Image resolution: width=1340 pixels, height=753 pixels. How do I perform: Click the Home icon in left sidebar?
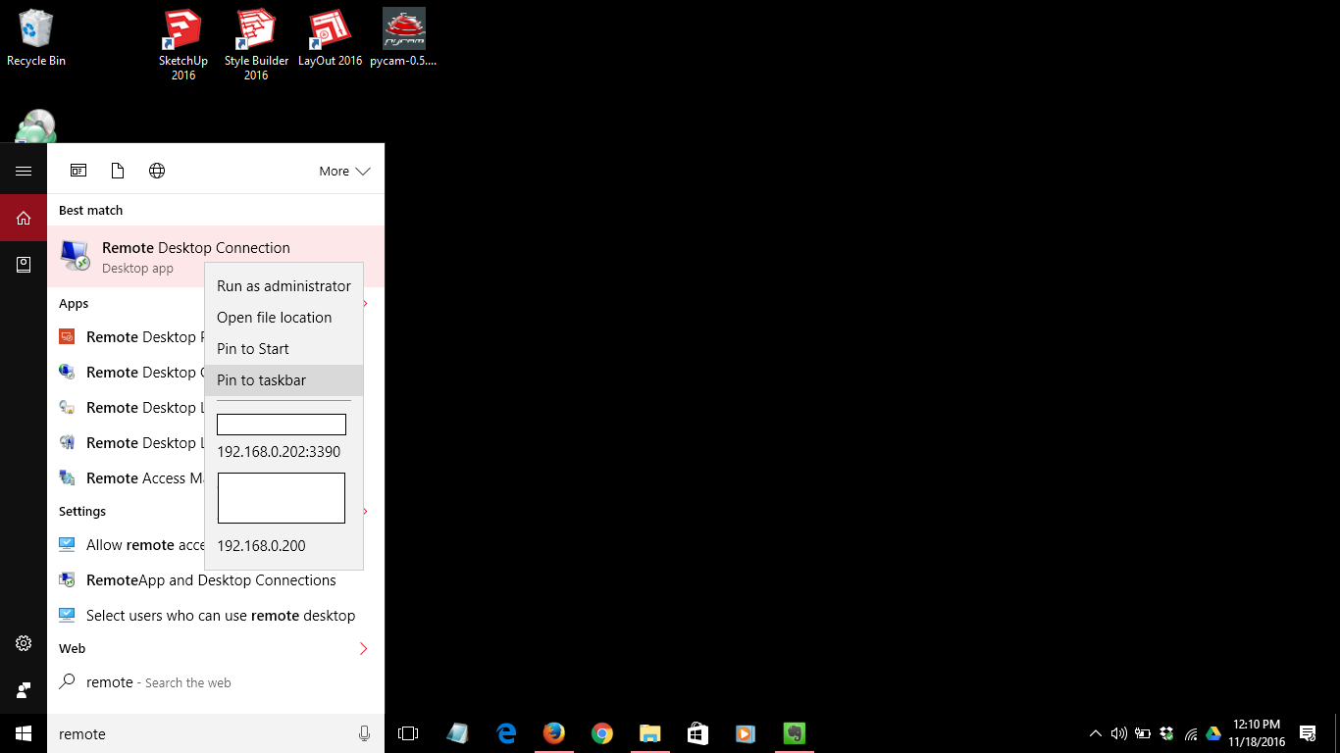click(24, 218)
